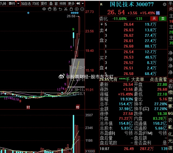Click 加自选 to add to watchlist
This screenshot has width=173, height=153.
26,4
